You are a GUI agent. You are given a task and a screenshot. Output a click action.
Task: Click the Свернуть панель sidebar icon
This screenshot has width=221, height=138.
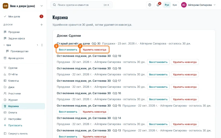[5, 134]
